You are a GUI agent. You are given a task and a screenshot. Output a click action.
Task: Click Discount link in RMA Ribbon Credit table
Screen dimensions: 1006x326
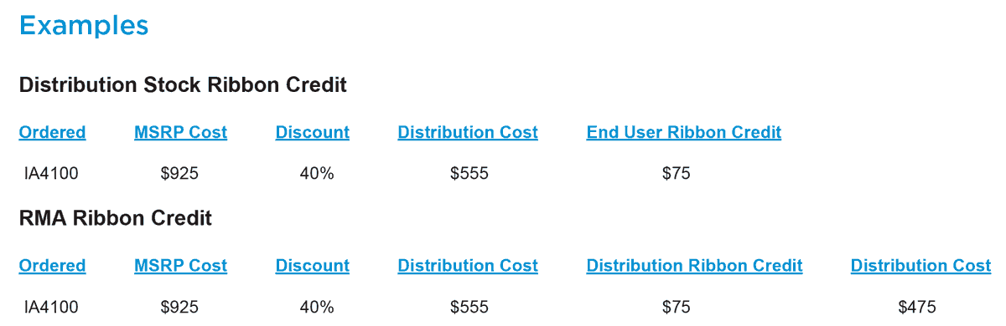[313, 266]
